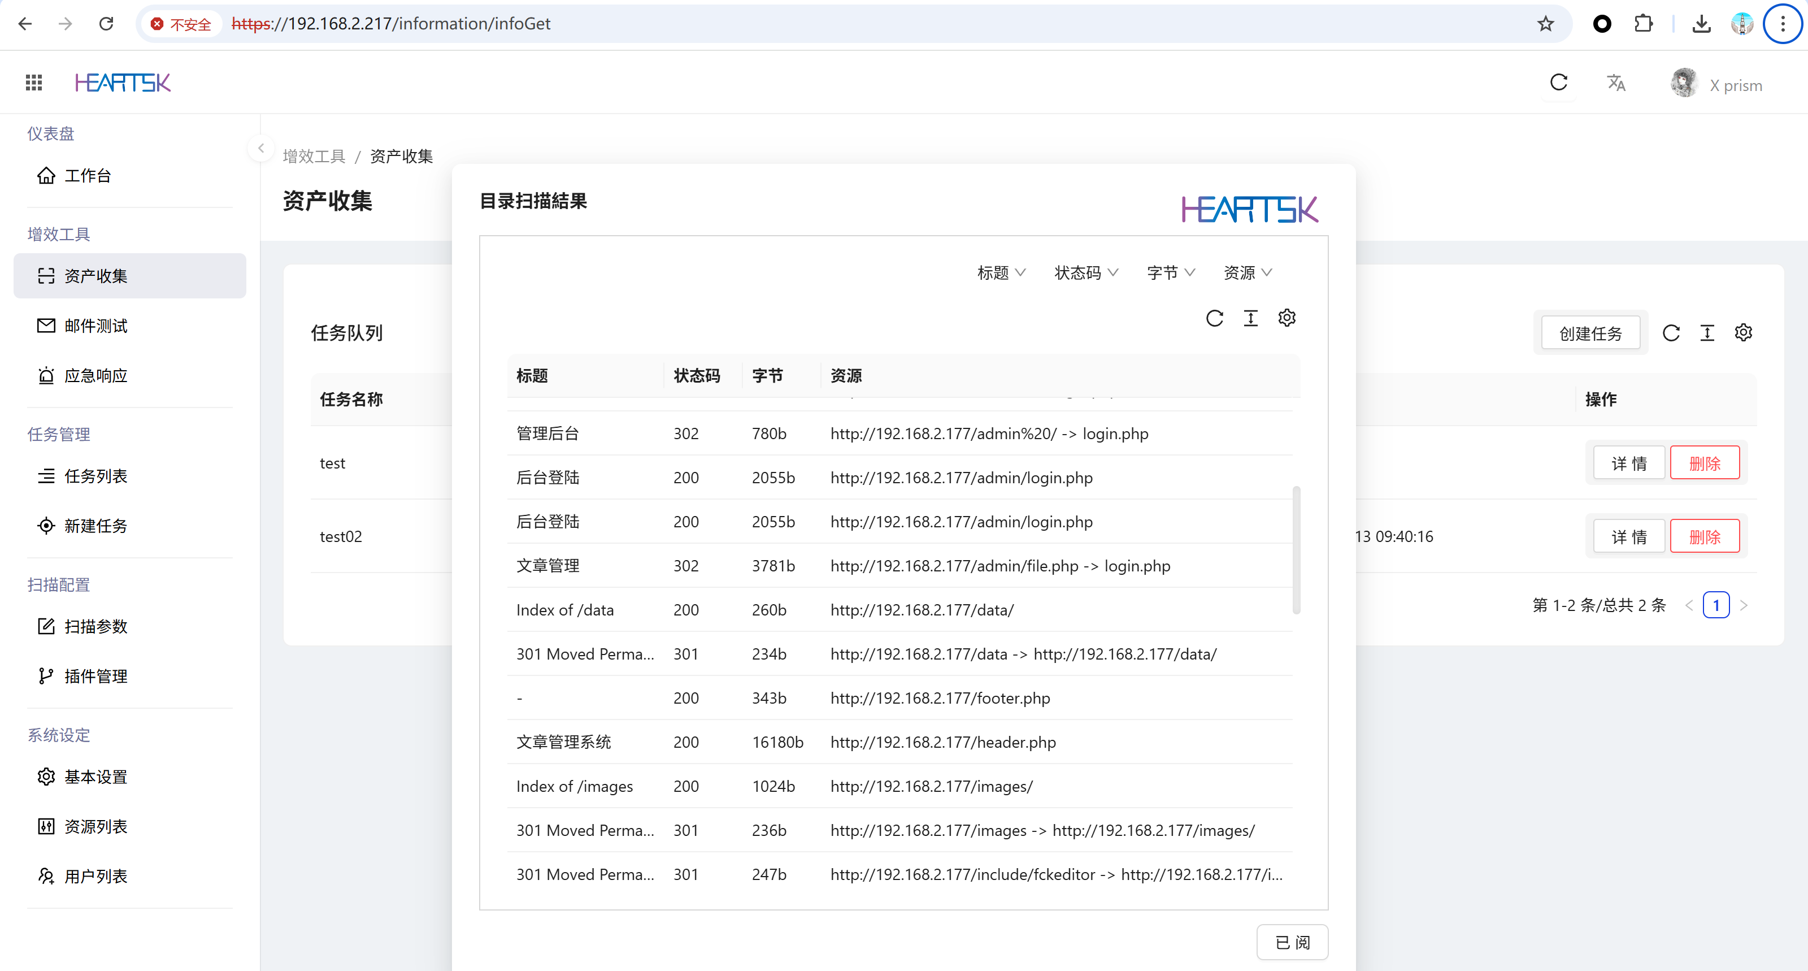Open scan results column settings gear
Image resolution: width=1808 pixels, height=971 pixels.
coord(1287,318)
